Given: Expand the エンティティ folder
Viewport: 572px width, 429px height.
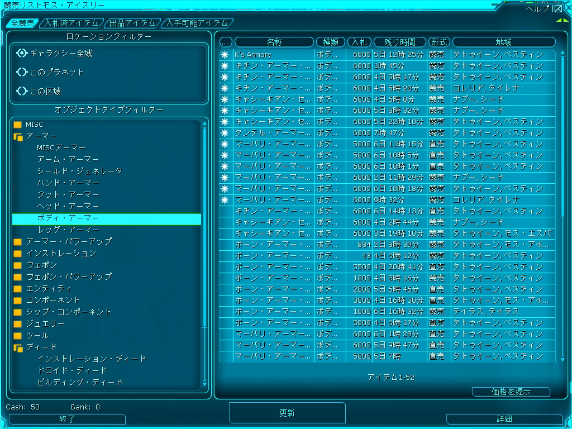Looking at the screenshot, I should click(x=17, y=289).
